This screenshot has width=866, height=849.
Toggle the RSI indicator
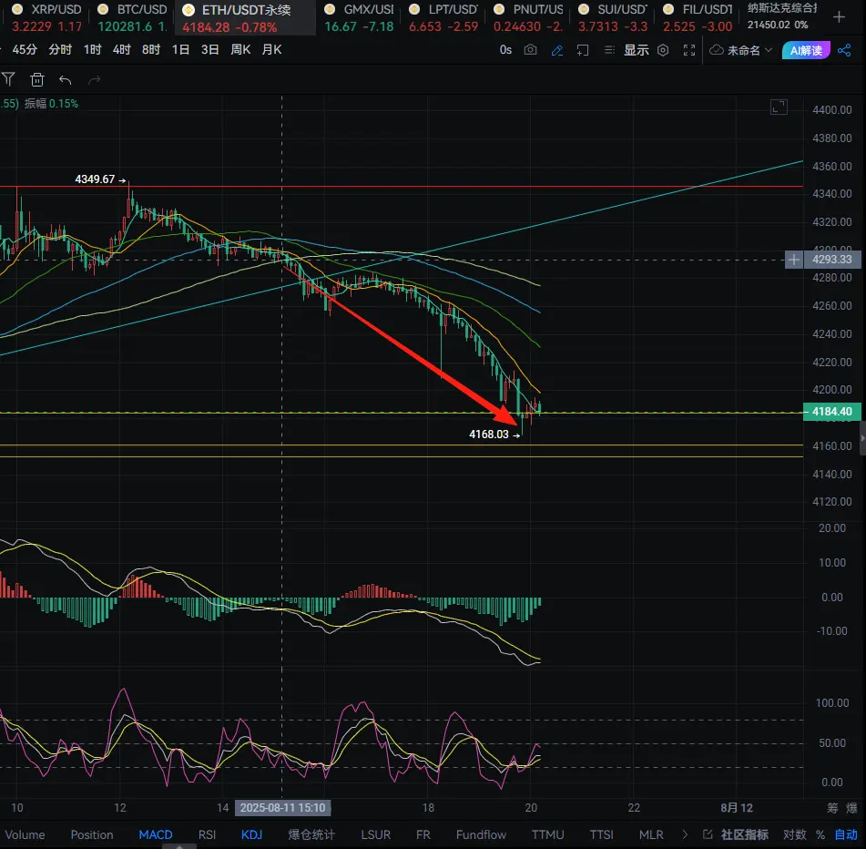click(207, 834)
